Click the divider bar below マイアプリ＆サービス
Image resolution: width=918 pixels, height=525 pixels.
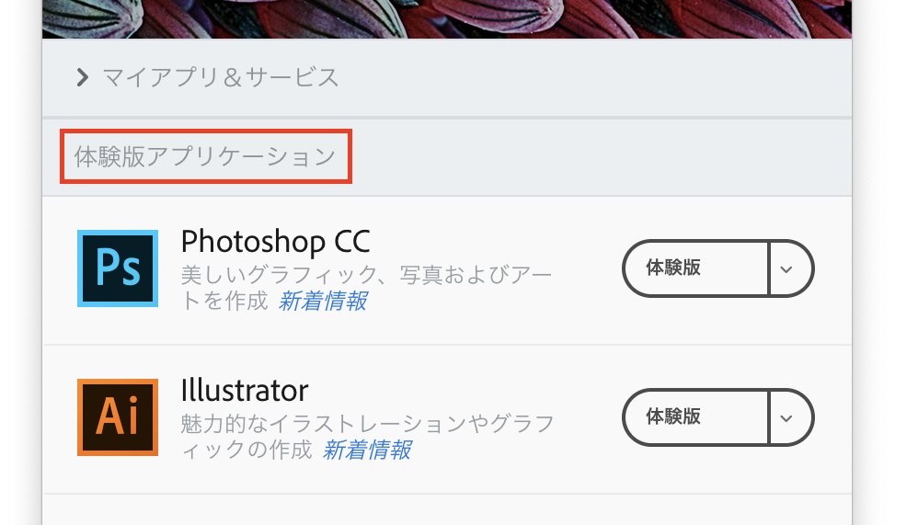(447, 118)
